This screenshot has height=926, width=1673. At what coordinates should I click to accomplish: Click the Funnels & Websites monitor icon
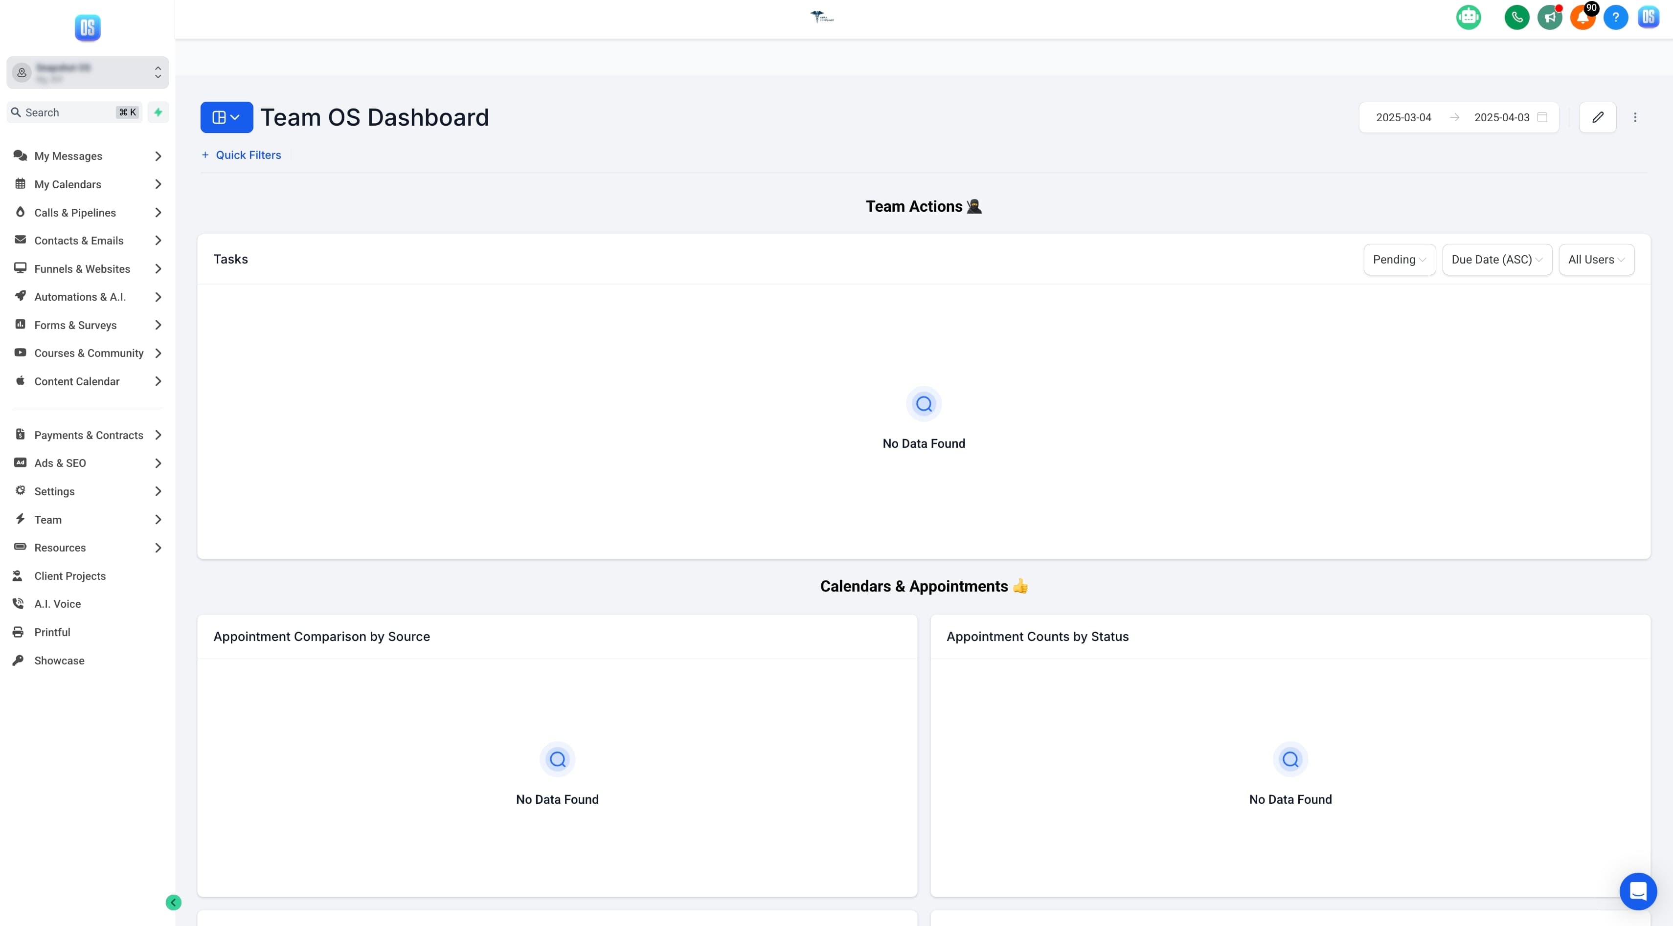click(20, 268)
